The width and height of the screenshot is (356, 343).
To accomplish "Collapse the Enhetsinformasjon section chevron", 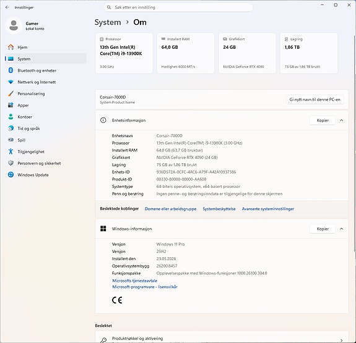I will pyautogui.click(x=341, y=121).
